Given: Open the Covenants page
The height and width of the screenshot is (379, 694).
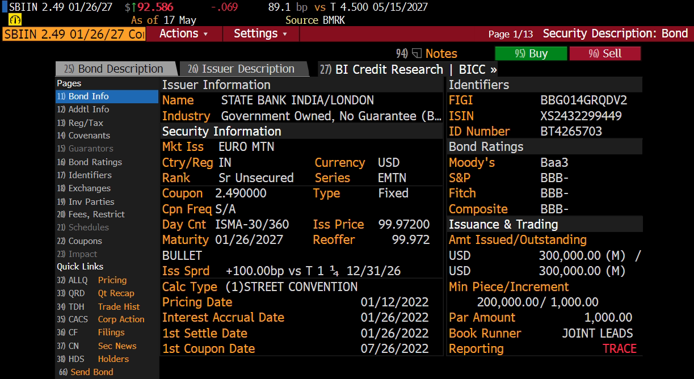Looking at the screenshot, I should coord(83,136).
